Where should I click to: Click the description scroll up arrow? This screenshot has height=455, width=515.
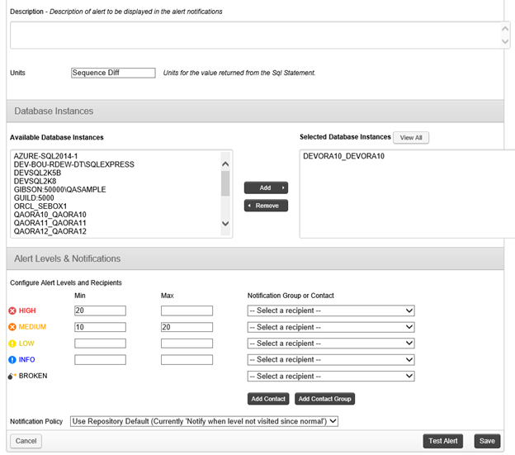[x=505, y=29]
